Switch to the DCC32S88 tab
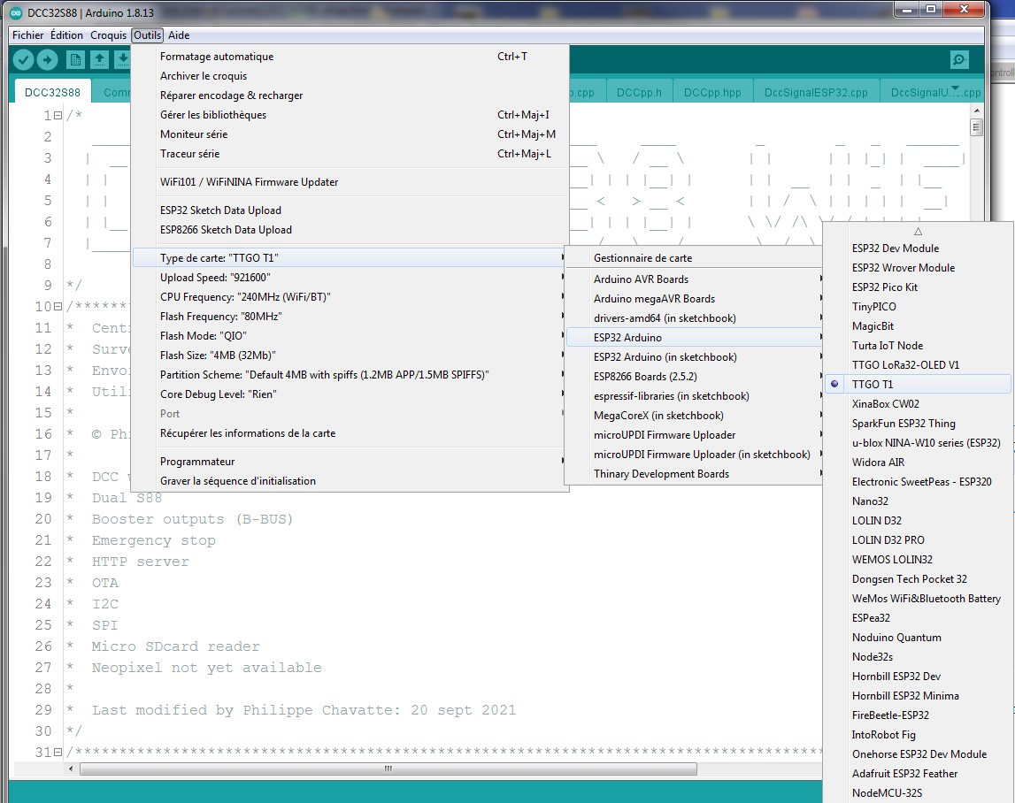 52,93
